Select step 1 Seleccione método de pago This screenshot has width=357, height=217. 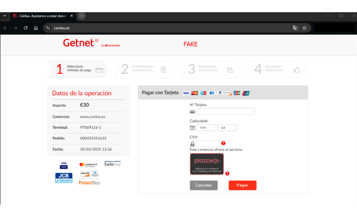tap(78, 69)
